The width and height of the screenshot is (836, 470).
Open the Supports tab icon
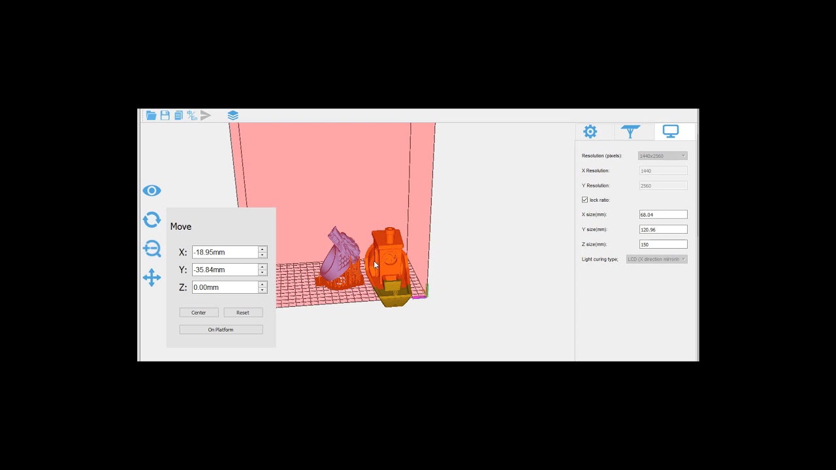pos(630,131)
